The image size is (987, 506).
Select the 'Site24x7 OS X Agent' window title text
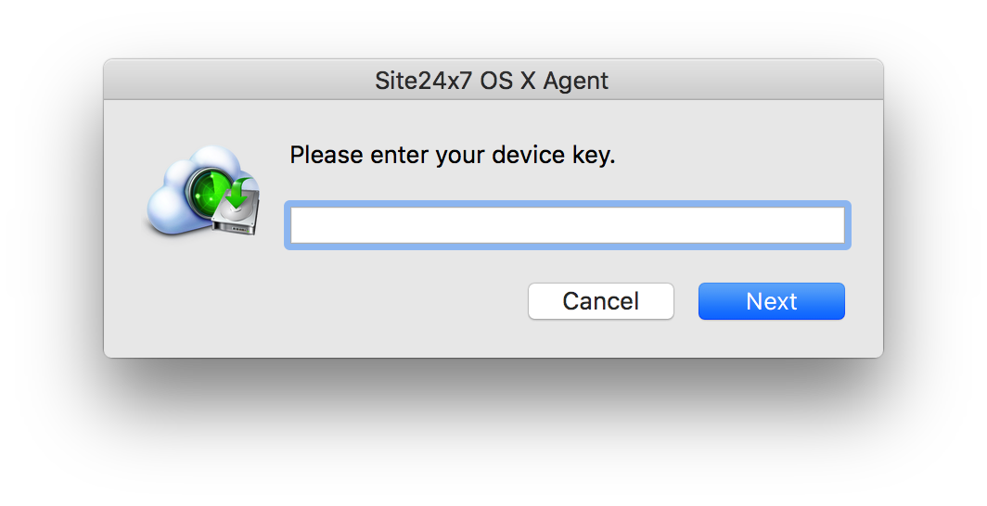(x=492, y=81)
